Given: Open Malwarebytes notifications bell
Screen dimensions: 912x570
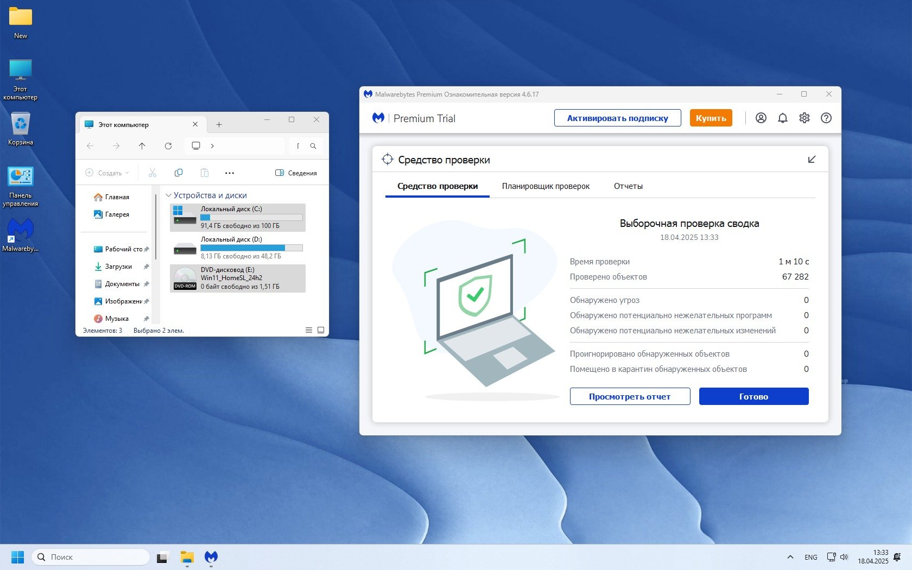Looking at the screenshot, I should (783, 118).
